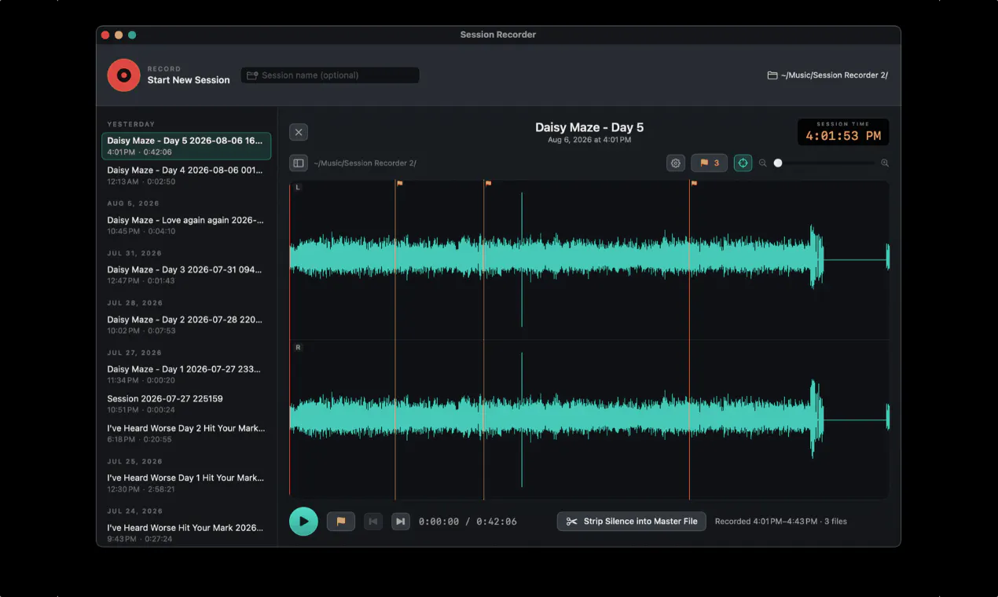
Task: Toggle follow playhead crosshair button
Action: click(x=743, y=163)
